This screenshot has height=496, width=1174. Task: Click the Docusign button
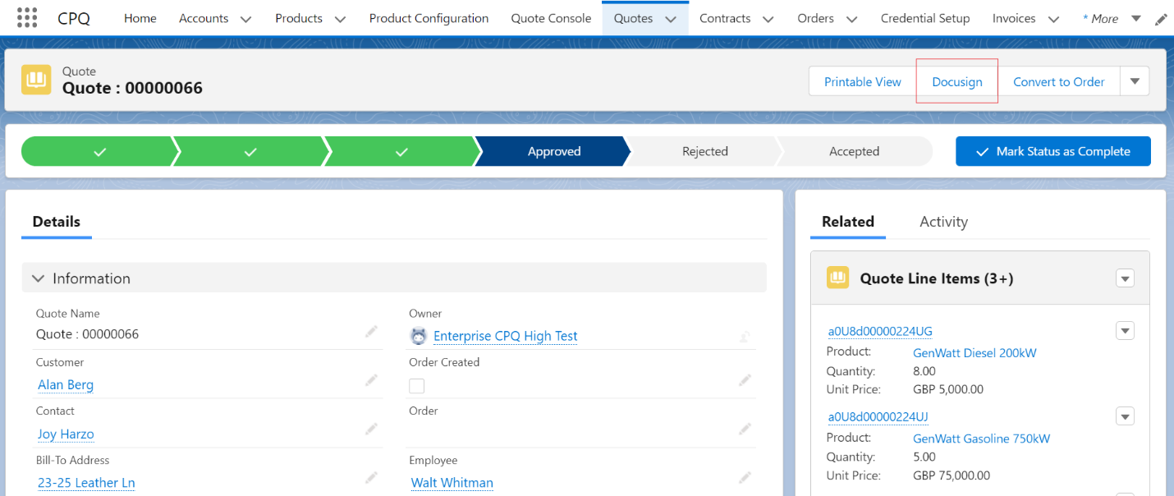[x=956, y=80]
